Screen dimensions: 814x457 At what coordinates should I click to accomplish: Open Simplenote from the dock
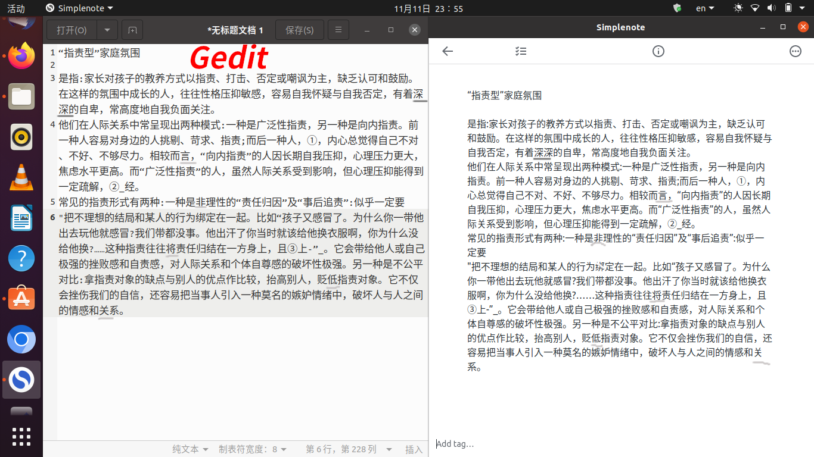(x=21, y=380)
